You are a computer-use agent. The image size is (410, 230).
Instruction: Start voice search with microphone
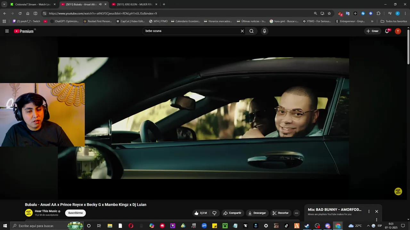pos(264,31)
